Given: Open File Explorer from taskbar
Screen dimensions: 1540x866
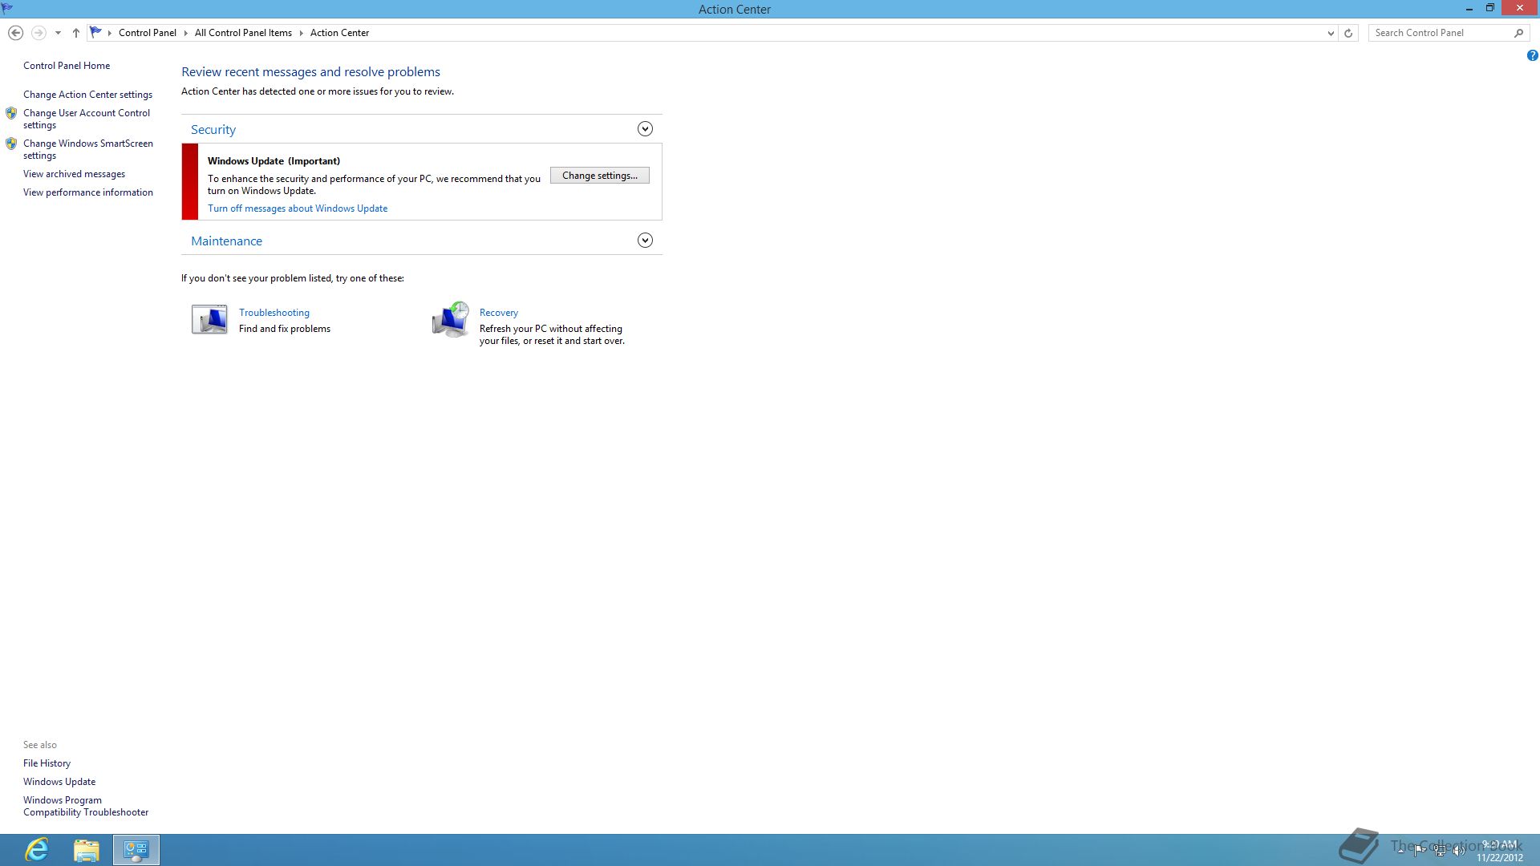Looking at the screenshot, I should click(x=87, y=850).
